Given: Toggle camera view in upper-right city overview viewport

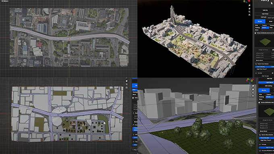Looking at the screenshot, I should tap(249, 12).
